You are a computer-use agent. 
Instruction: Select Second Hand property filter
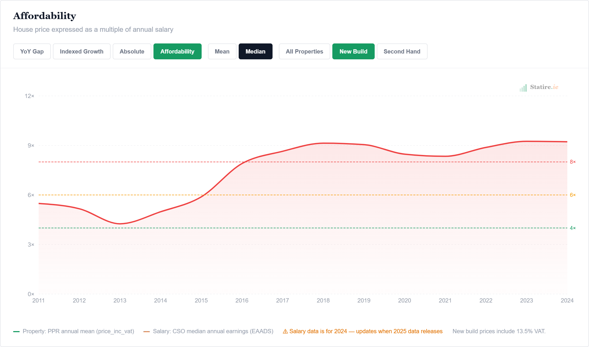click(402, 51)
